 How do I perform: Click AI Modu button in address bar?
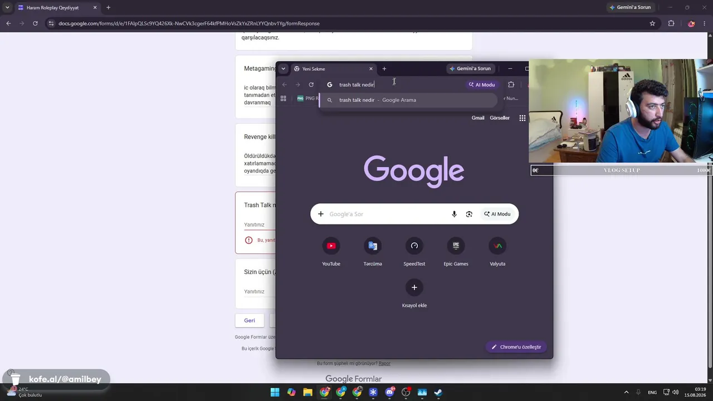(x=482, y=85)
